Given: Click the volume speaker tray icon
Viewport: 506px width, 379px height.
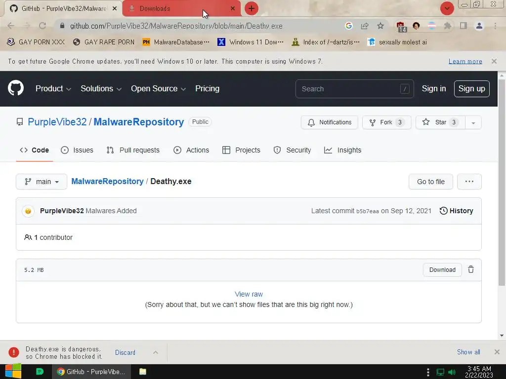Looking at the screenshot, I should pyautogui.click(x=452, y=372).
